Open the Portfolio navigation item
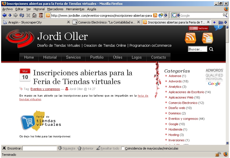 tap(97, 57)
